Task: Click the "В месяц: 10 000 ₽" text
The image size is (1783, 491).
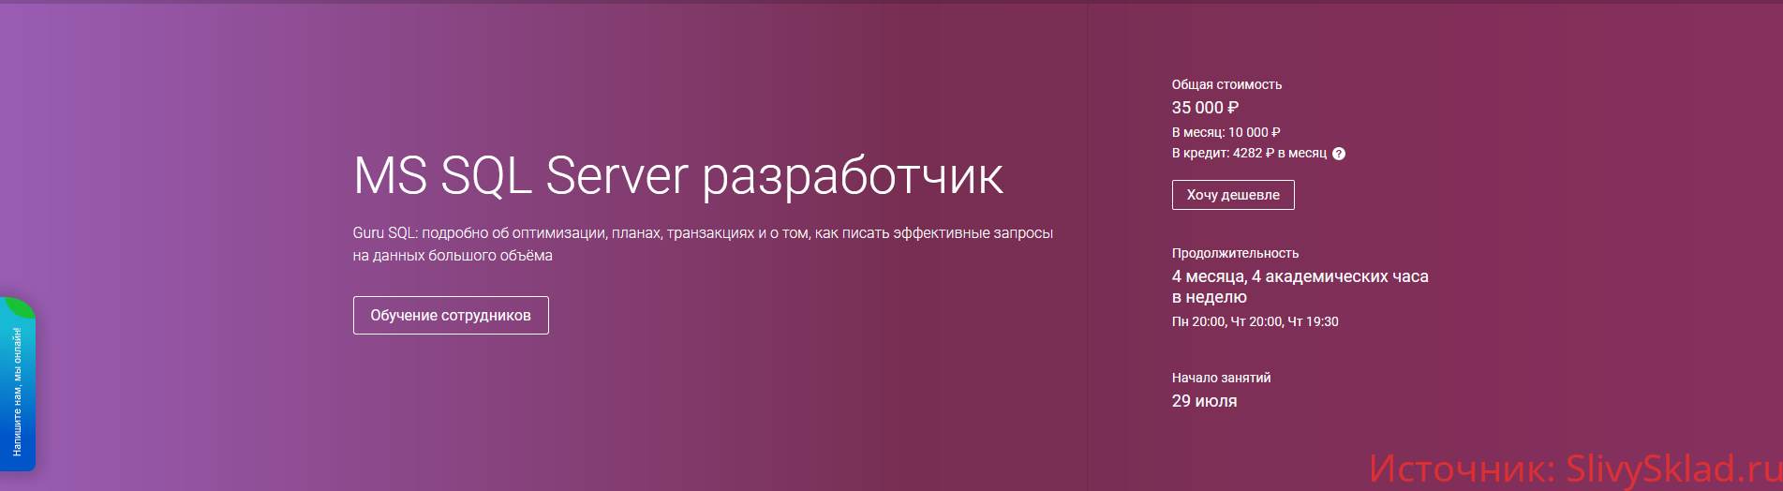Action: 1226,132
